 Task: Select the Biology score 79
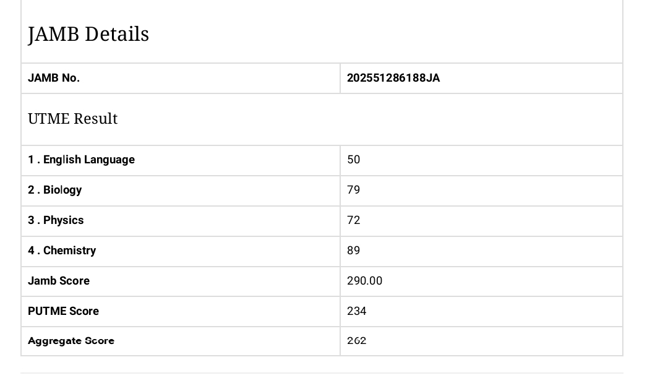pos(354,190)
